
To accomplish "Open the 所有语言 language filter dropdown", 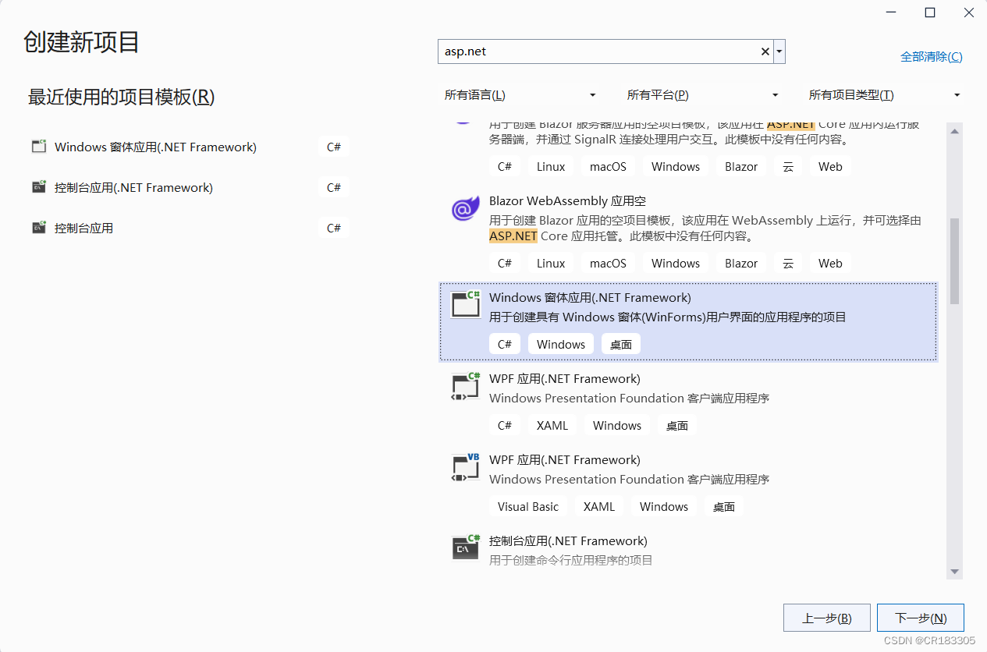I will pyautogui.click(x=520, y=95).
